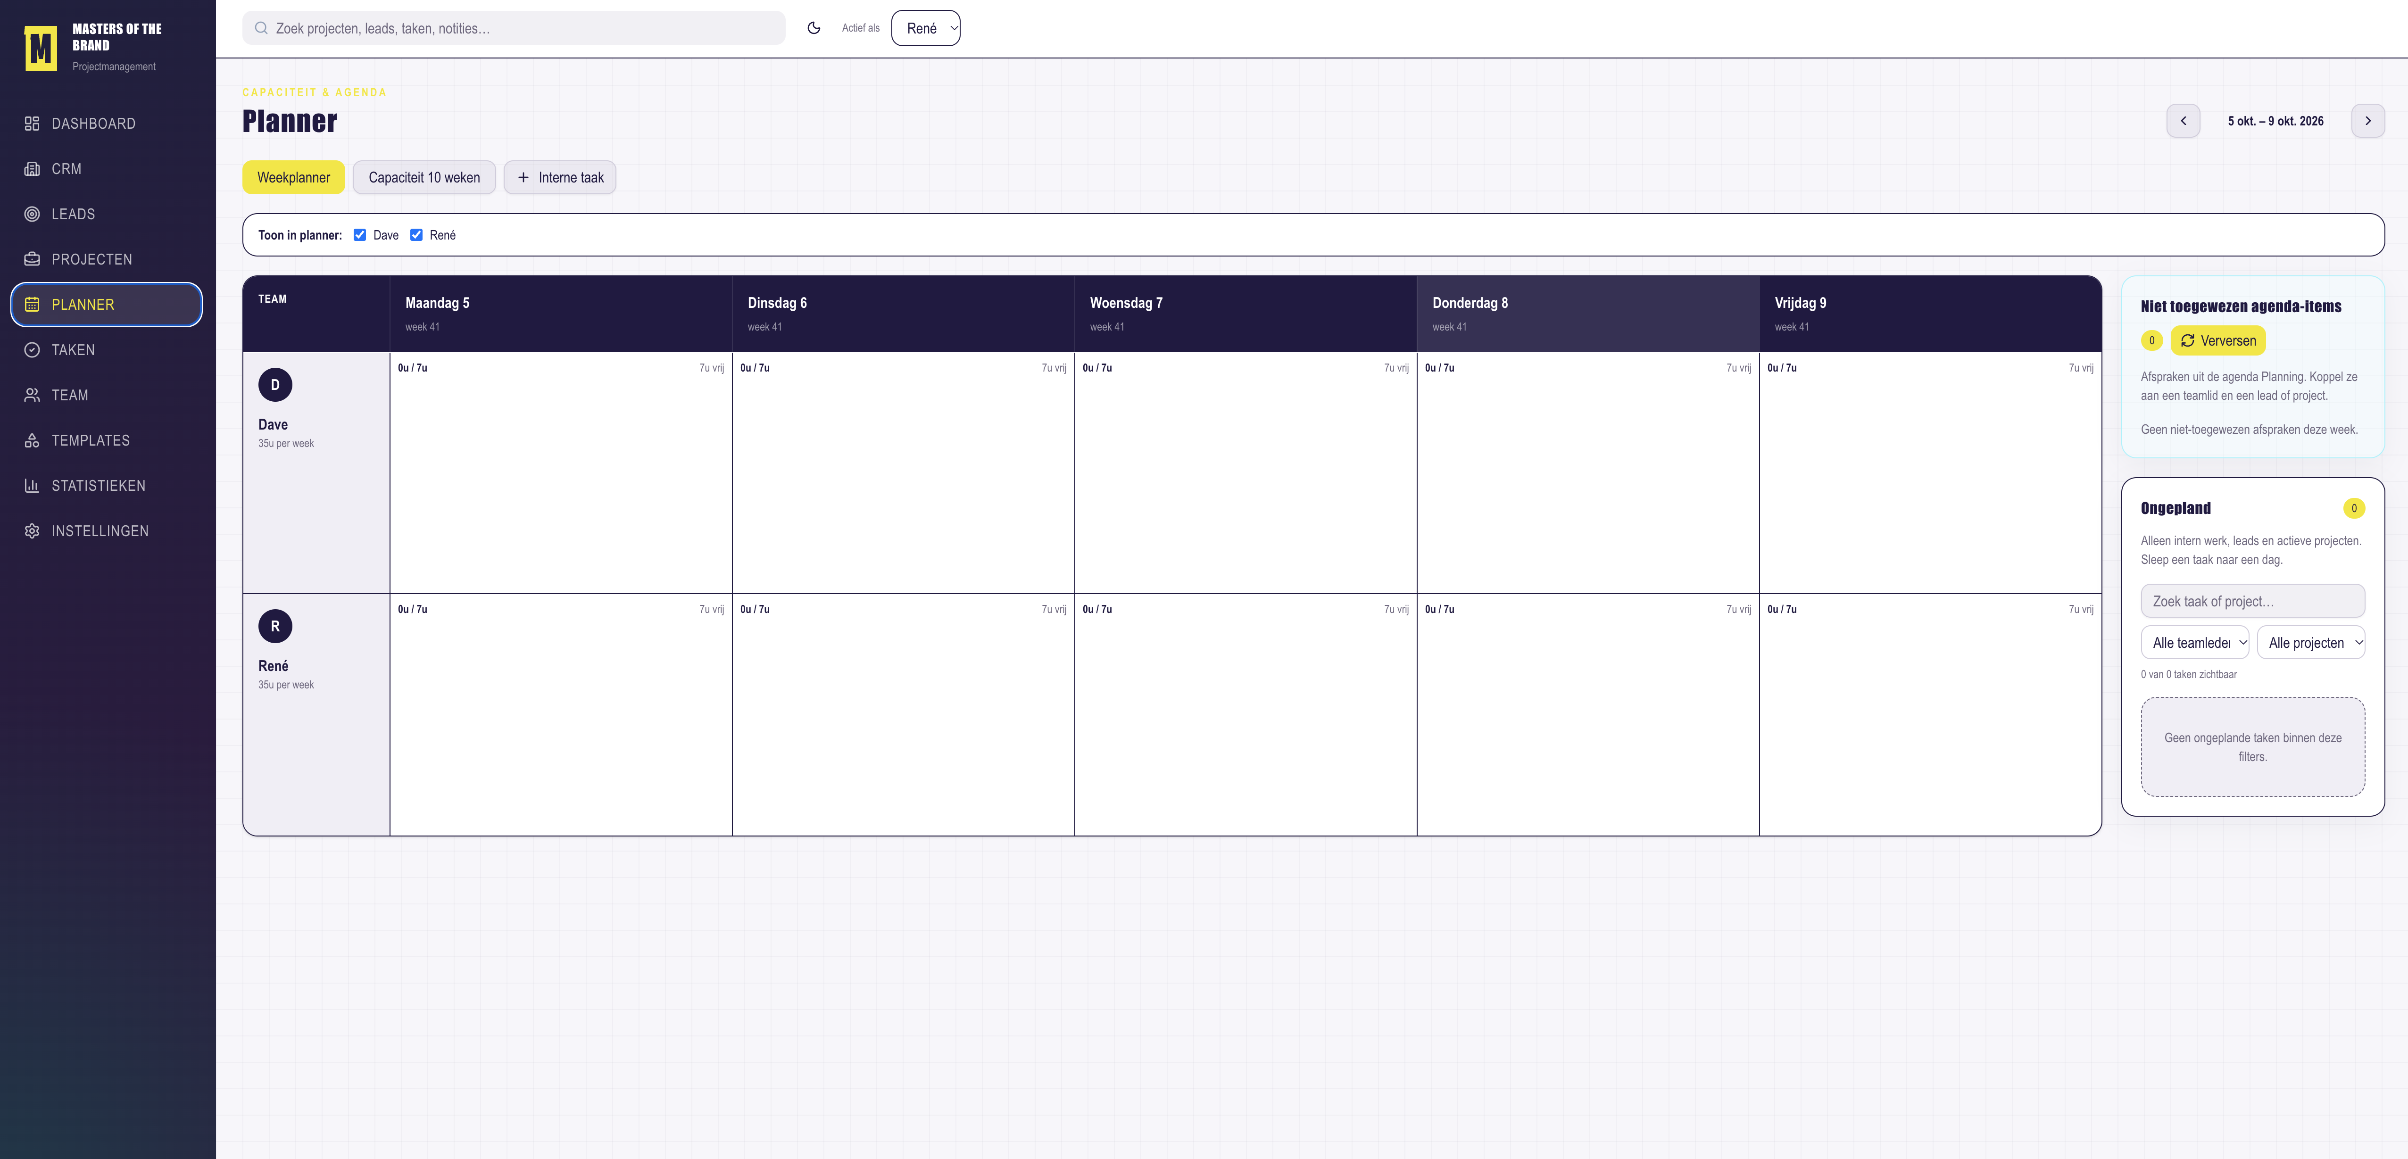
Task: Open the 'Alle projecten' filter dropdown
Action: tap(2311, 642)
